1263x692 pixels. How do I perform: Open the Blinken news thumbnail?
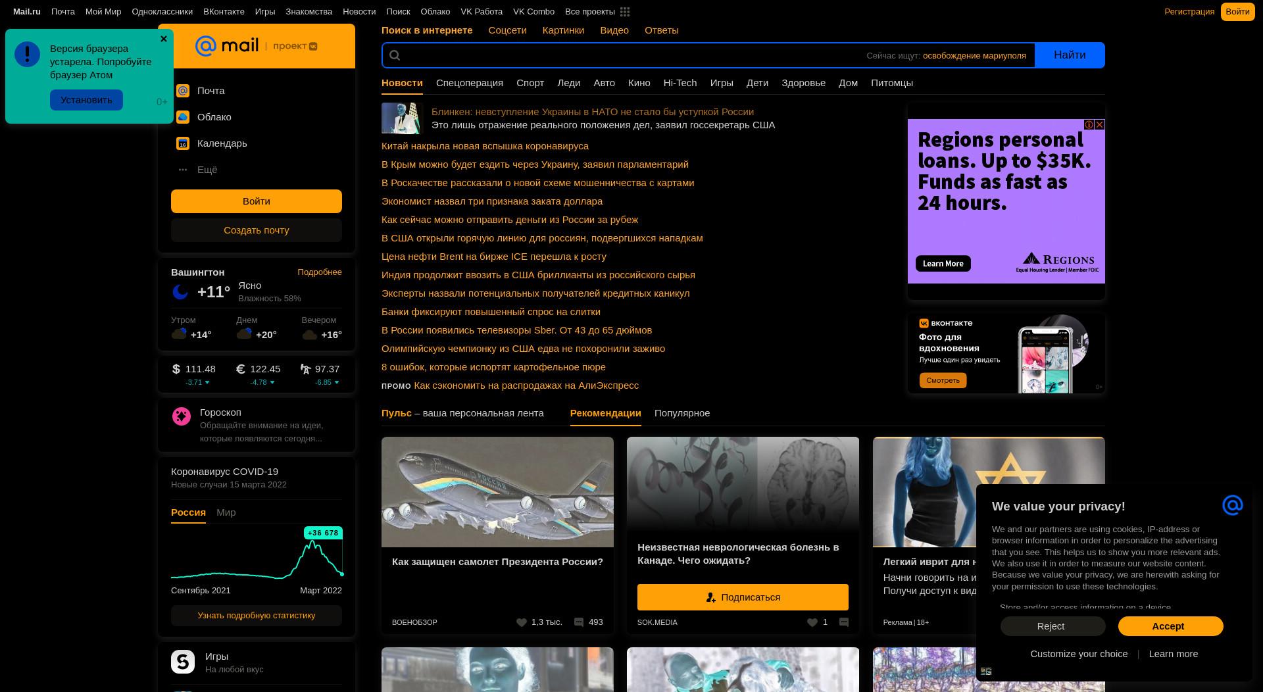[401, 118]
